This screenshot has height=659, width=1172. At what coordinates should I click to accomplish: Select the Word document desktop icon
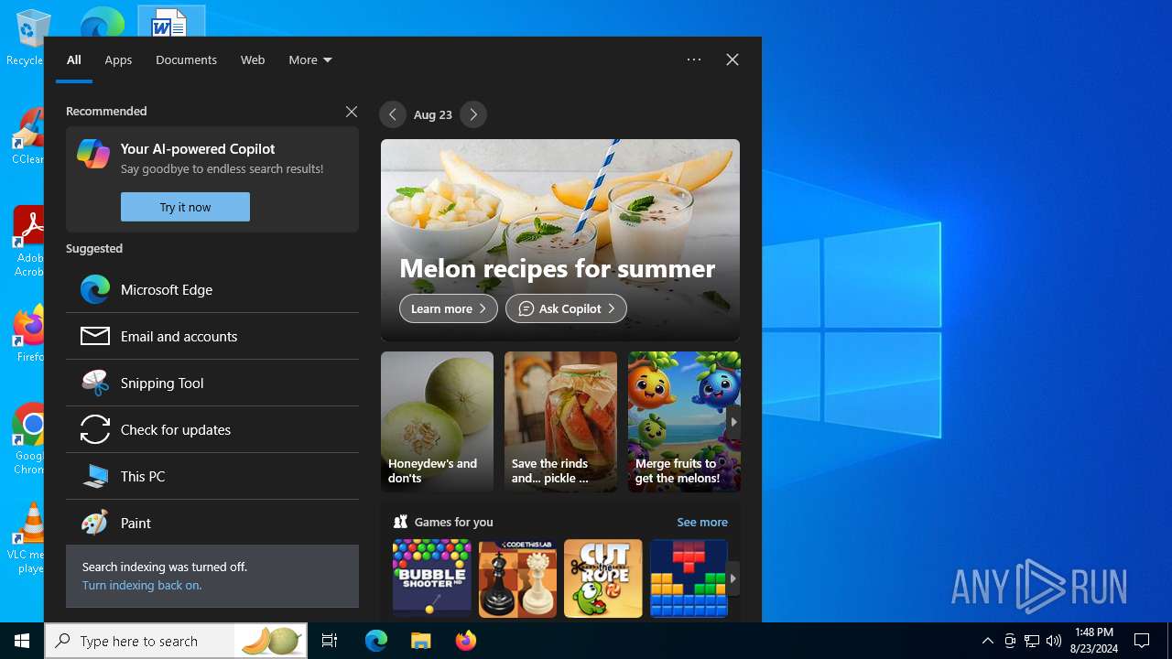pos(171,20)
